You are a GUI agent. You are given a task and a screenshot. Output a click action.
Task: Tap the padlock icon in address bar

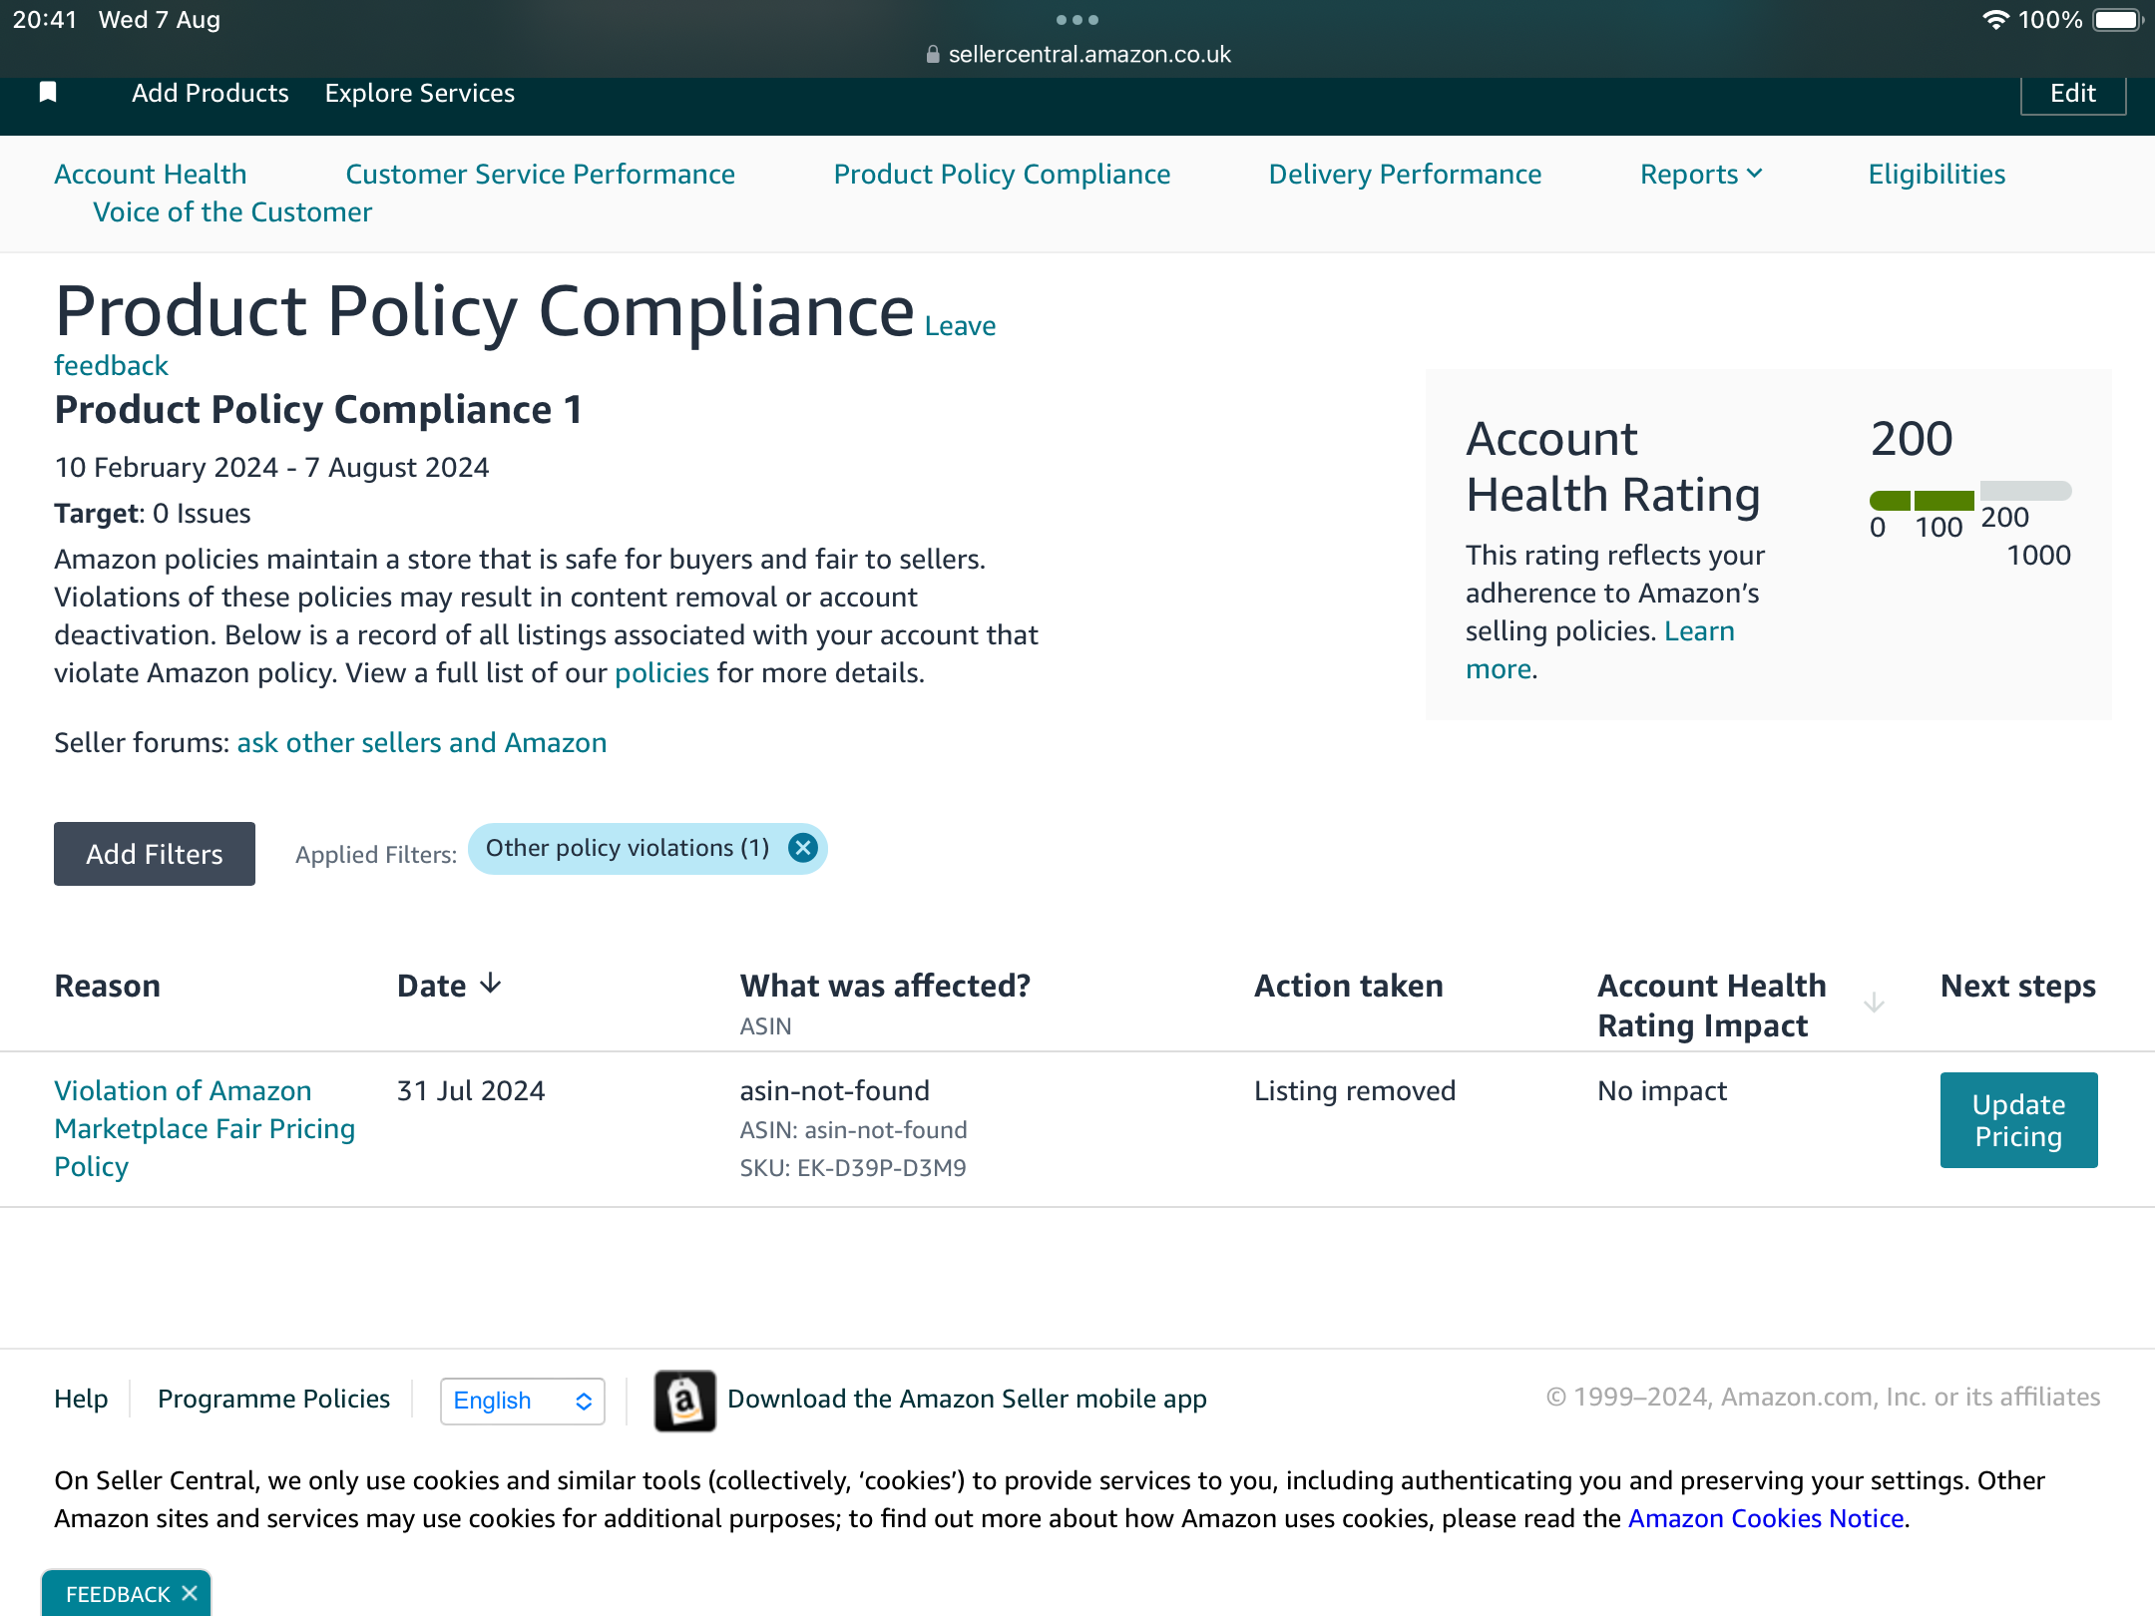pos(933,55)
